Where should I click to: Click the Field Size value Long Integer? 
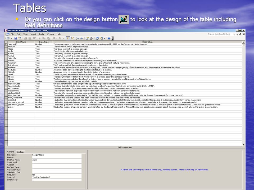(57, 155)
